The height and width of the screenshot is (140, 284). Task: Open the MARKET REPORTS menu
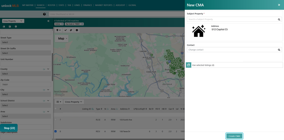click(x=104, y=5)
